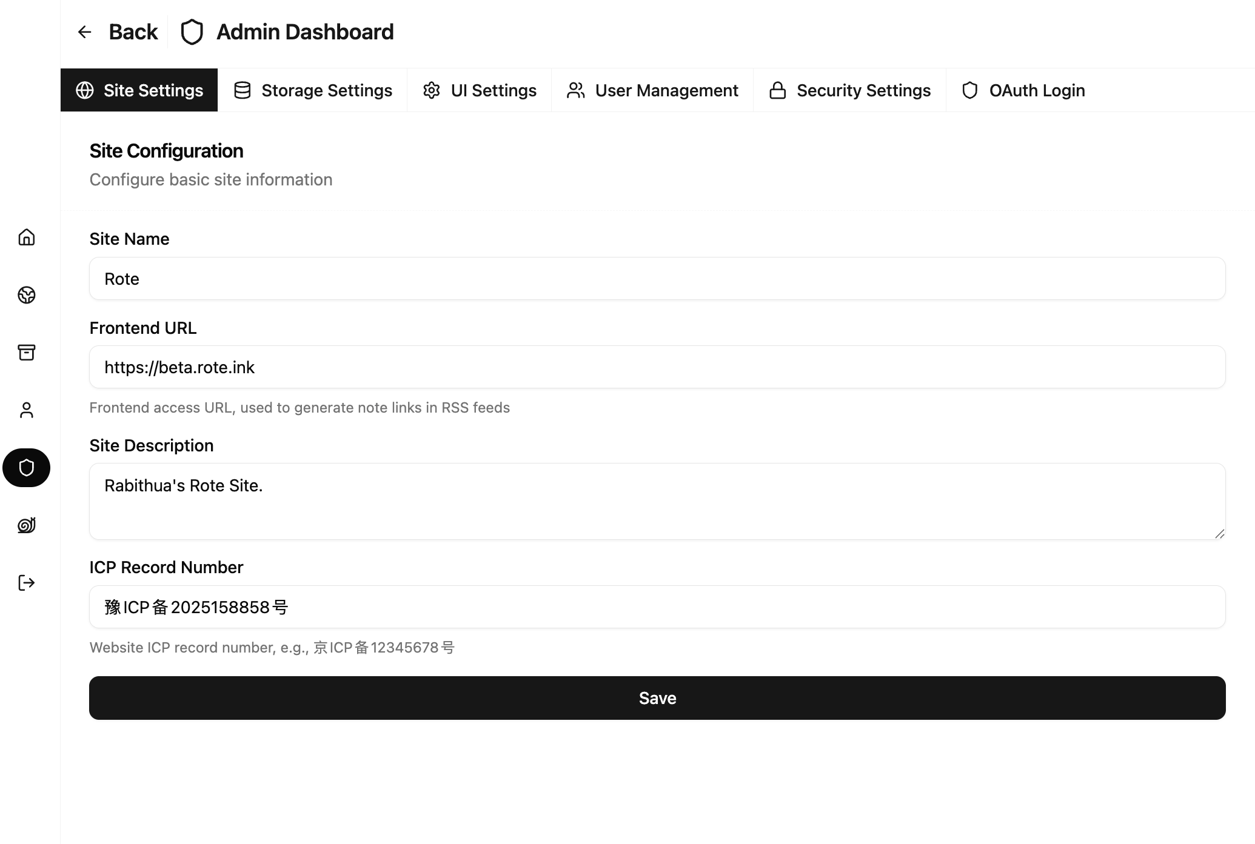Viewport: 1255px width, 844px height.
Task: Click the Site Description text area
Action: point(657,501)
